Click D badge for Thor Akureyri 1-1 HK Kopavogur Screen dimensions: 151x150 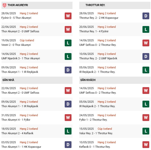[x=68, y=144]
